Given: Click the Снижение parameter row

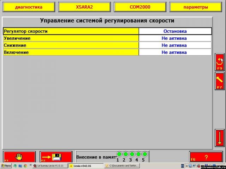Looking at the screenshot, I should (x=71, y=45).
